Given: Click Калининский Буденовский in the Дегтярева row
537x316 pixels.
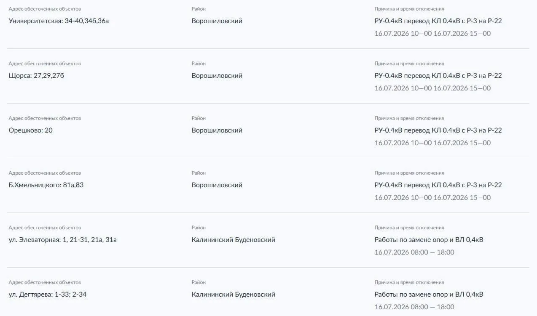Looking at the screenshot, I should click(x=234, y=295).
